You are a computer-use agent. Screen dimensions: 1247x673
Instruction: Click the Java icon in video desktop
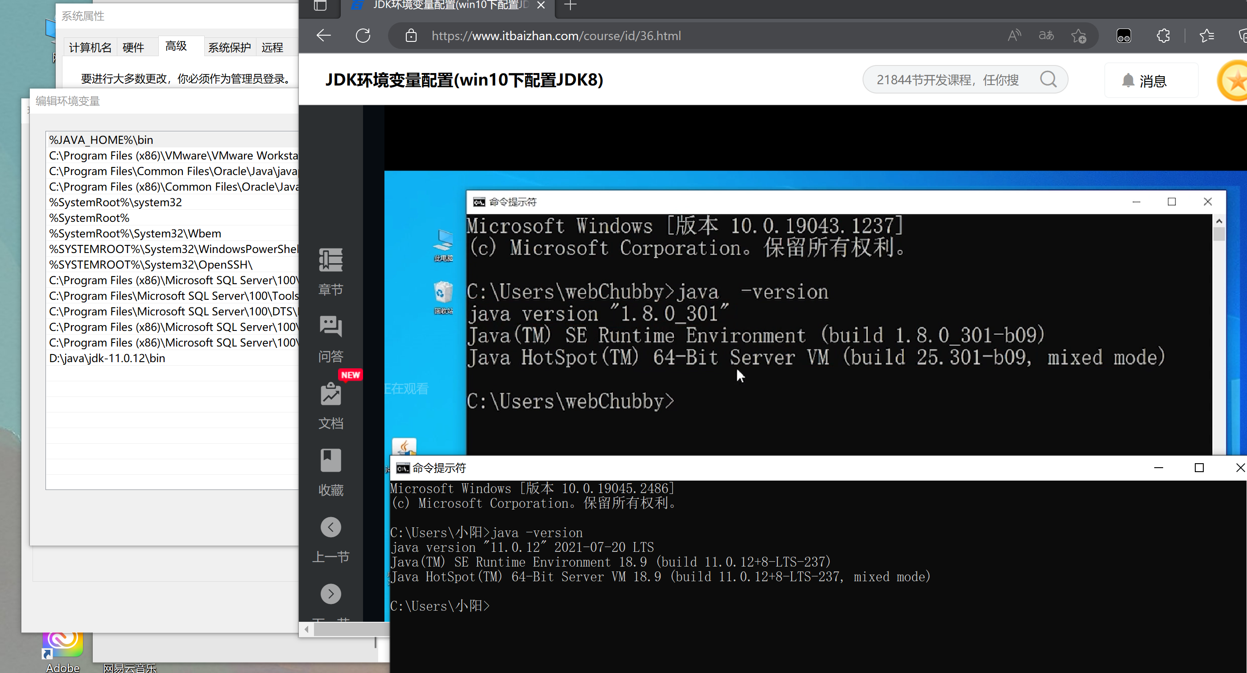pyautogui.click(x=404, y=447)
